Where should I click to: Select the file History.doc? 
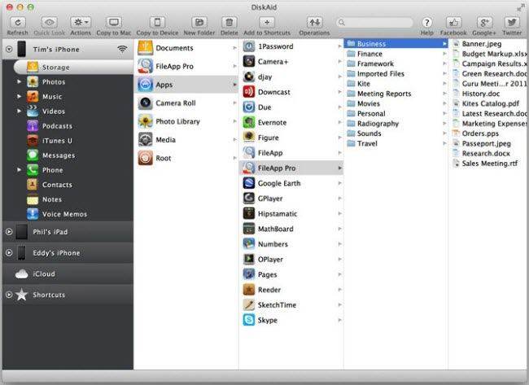[x=489, y=94]
